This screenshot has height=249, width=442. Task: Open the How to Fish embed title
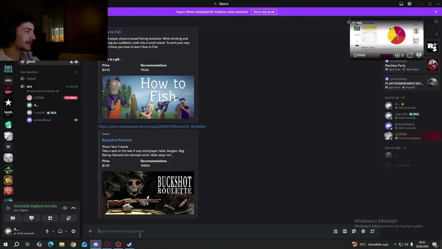tap(114, 32)
